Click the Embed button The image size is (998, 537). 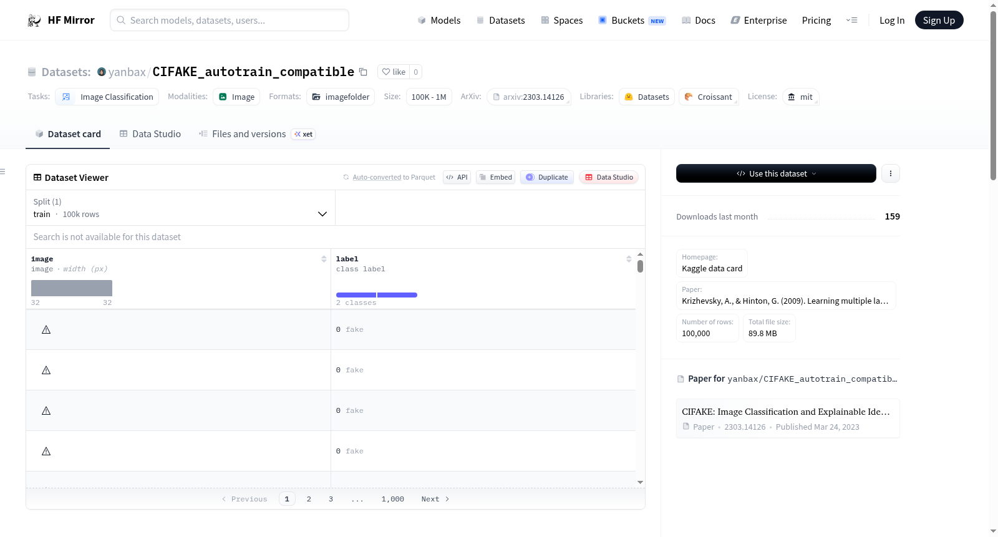point(495,177)
